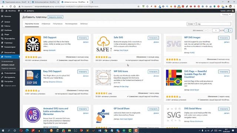Click the Загрузить плагин button
Viewport: 237px width, 133px height.
tap(56, 17)
